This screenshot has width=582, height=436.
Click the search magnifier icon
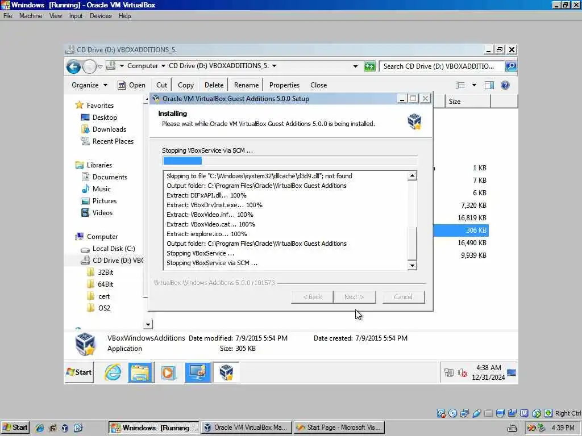(511, 66)
